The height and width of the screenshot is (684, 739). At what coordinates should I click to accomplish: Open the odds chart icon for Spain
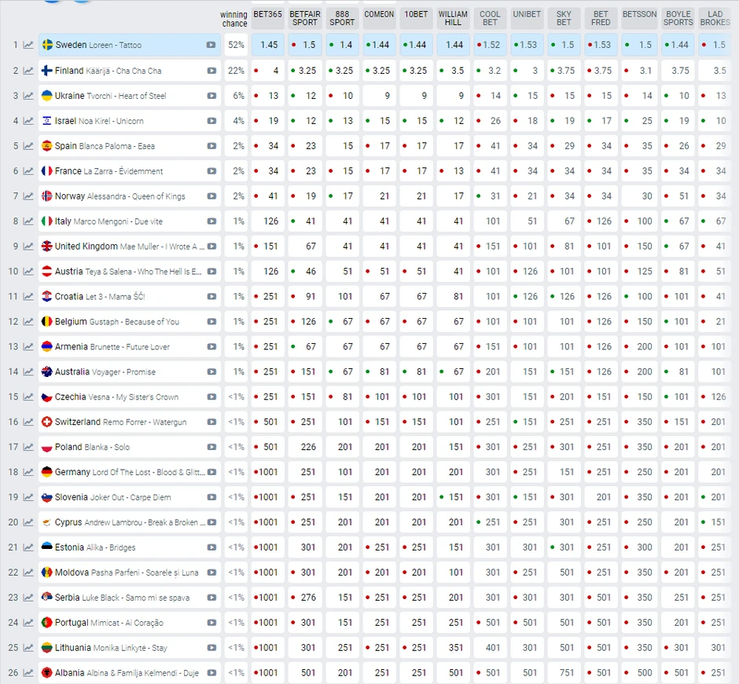pyautogui.click(x=28, y=146)
